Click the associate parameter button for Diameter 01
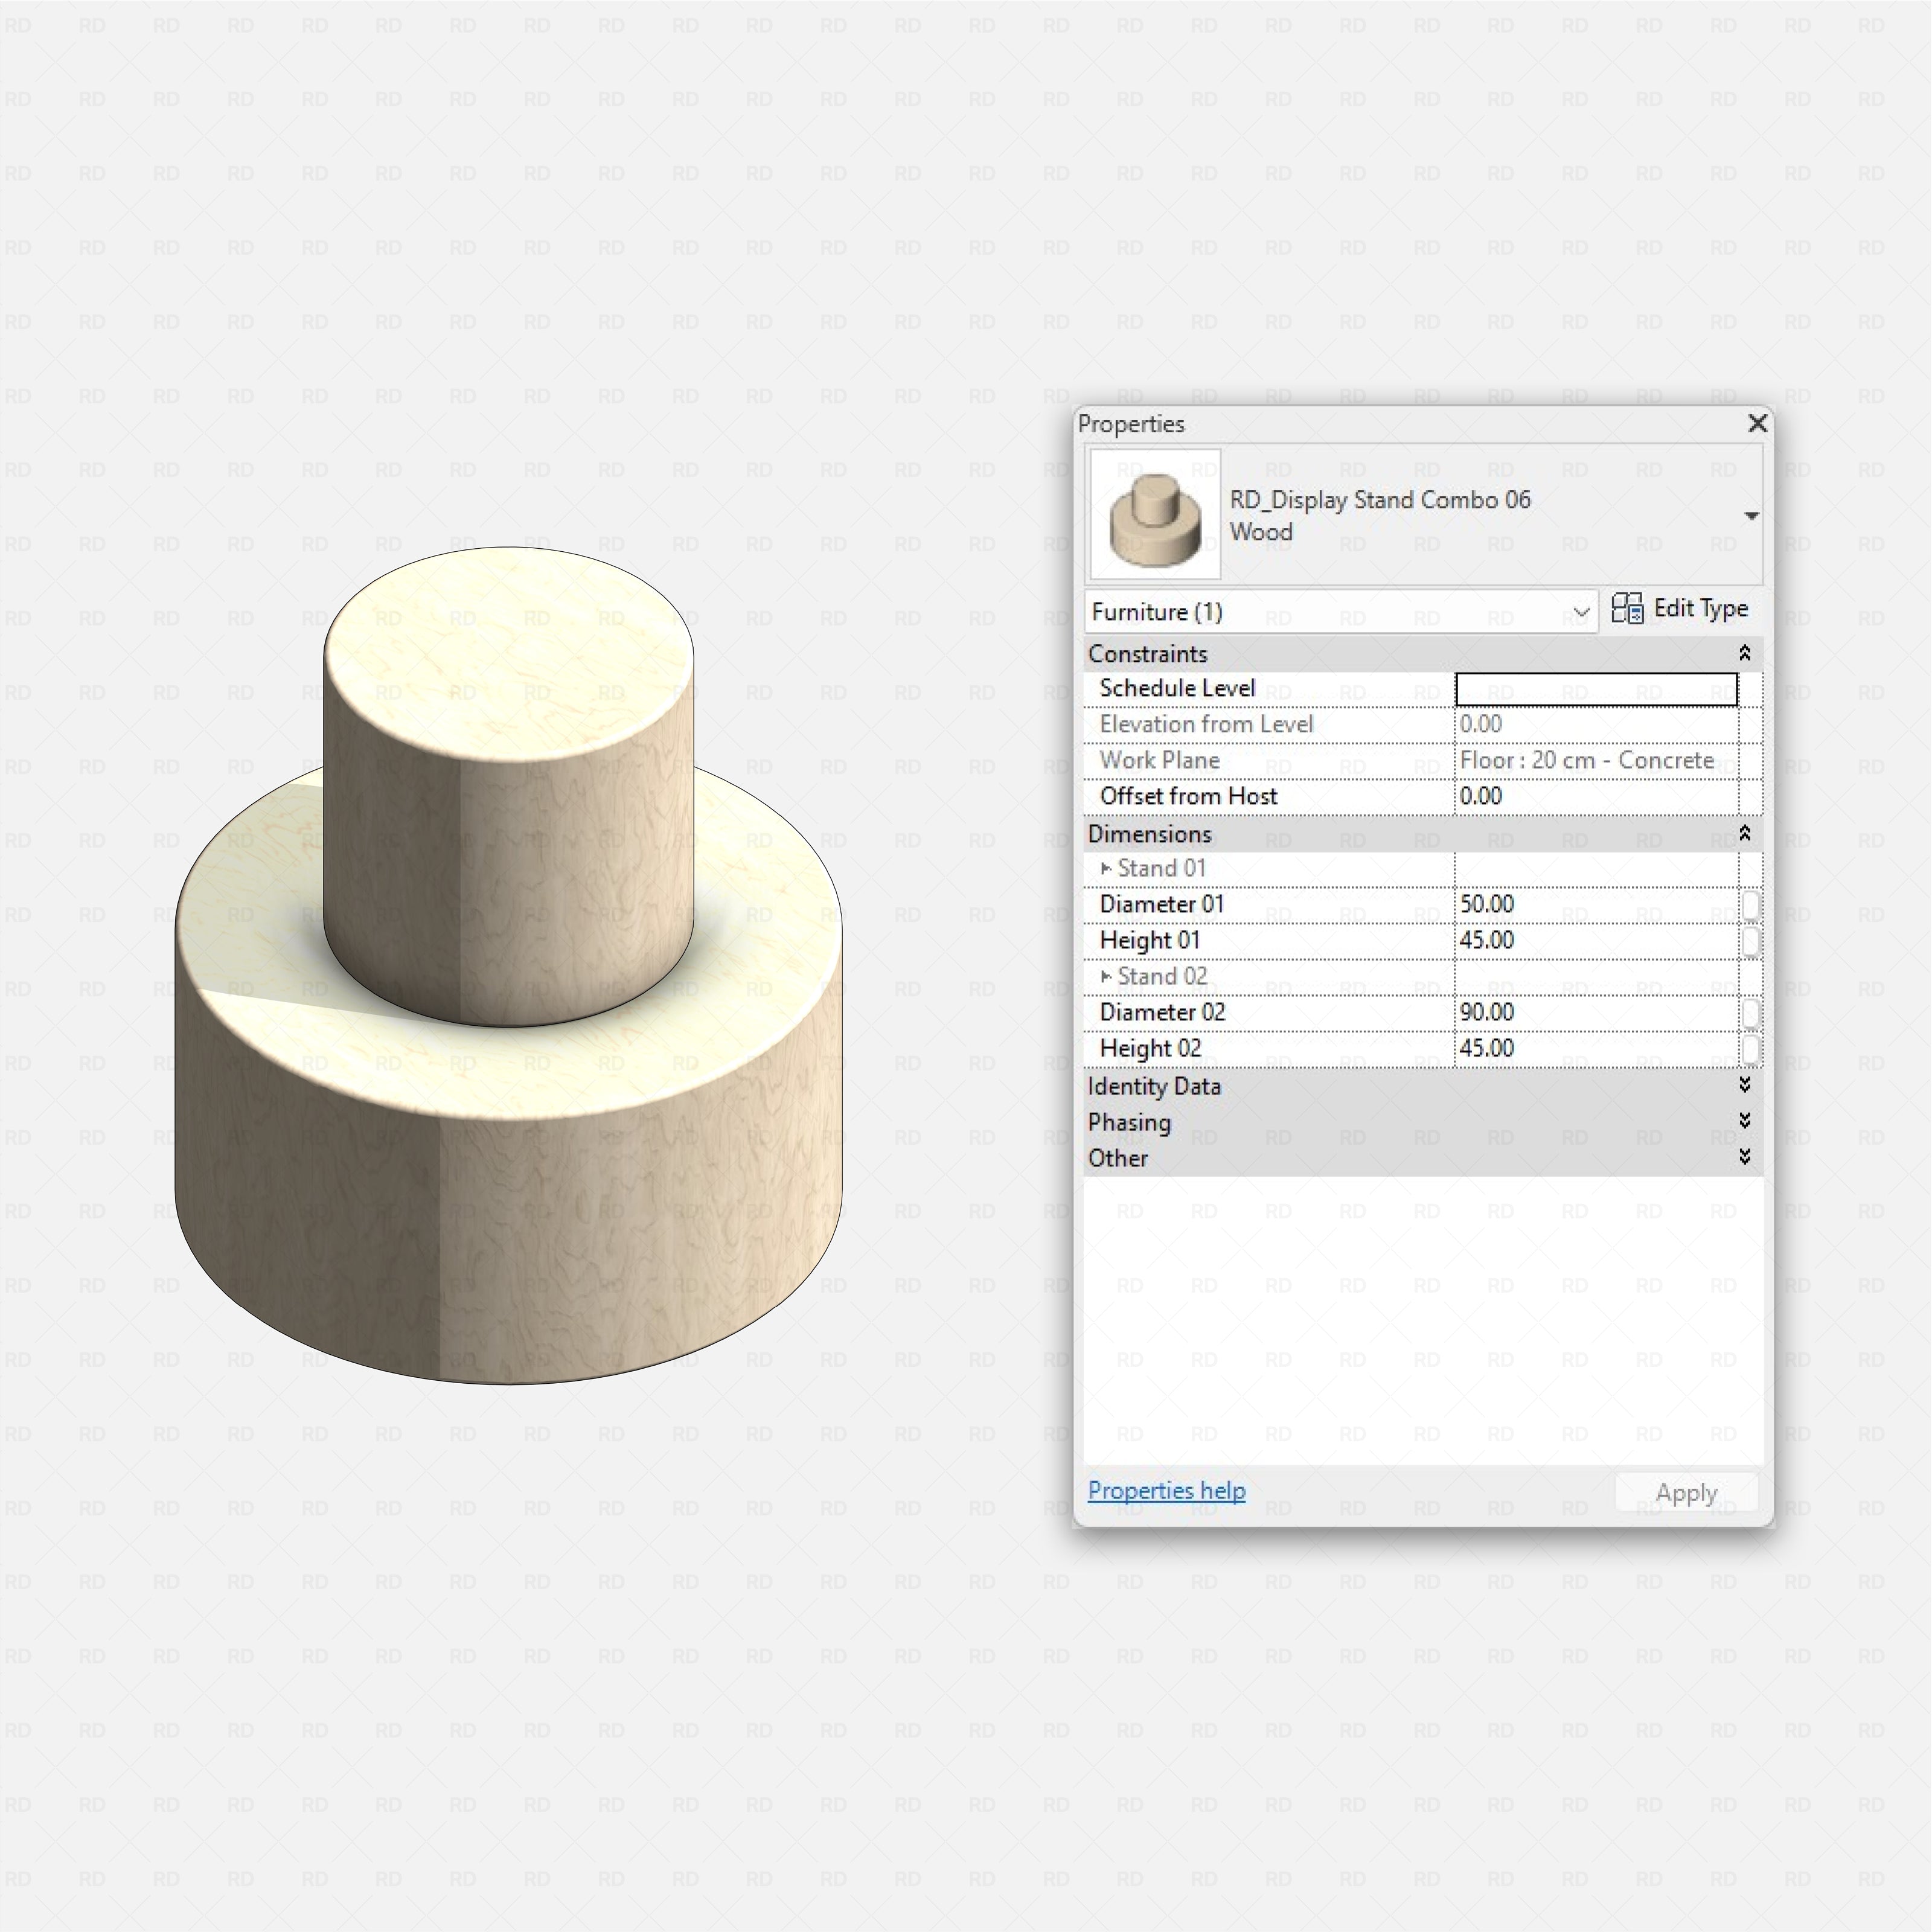This screenshot has width=1932, height=1932. [1750, 905]
